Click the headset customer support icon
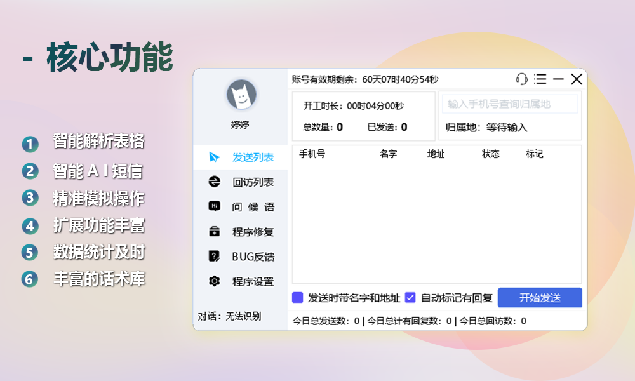This screenshot has width=635, height=381. coord(521,79)
